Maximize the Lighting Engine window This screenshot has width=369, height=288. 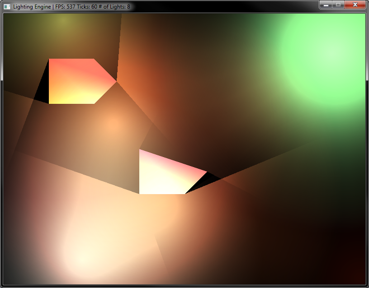click(x=339, y=5)
